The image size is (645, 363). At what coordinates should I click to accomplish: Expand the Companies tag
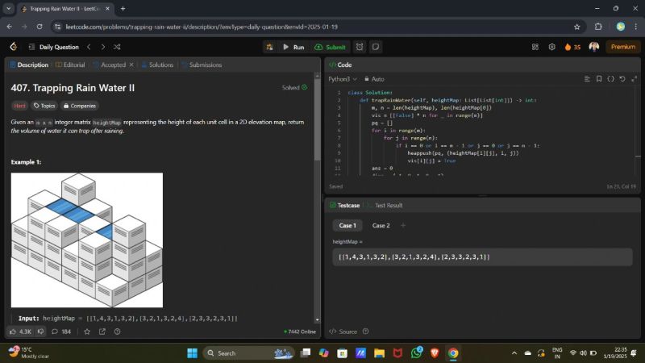pos(79,106)
